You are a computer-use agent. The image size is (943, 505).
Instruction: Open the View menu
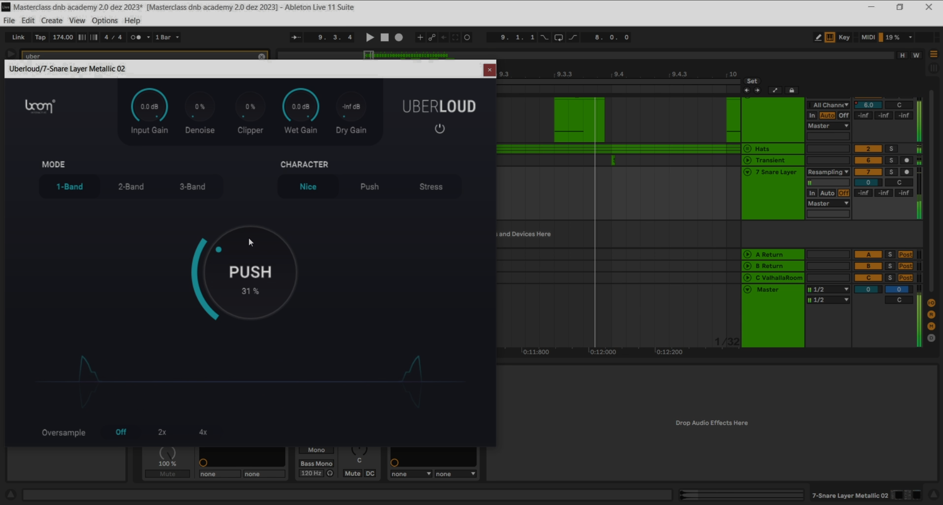77,20
